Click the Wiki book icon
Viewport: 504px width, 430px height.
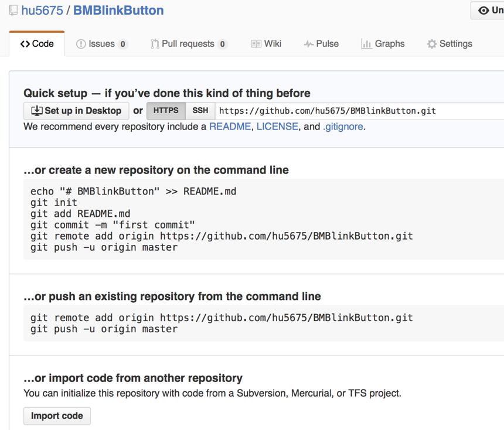pyautogui.click(x=256, y=44)
